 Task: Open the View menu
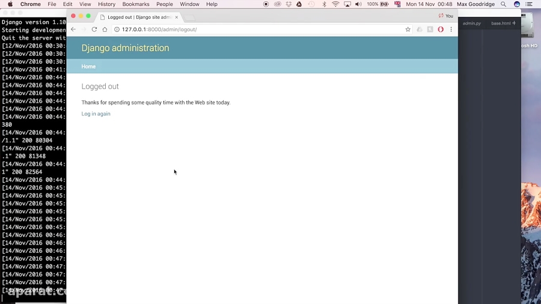point(85,4)
